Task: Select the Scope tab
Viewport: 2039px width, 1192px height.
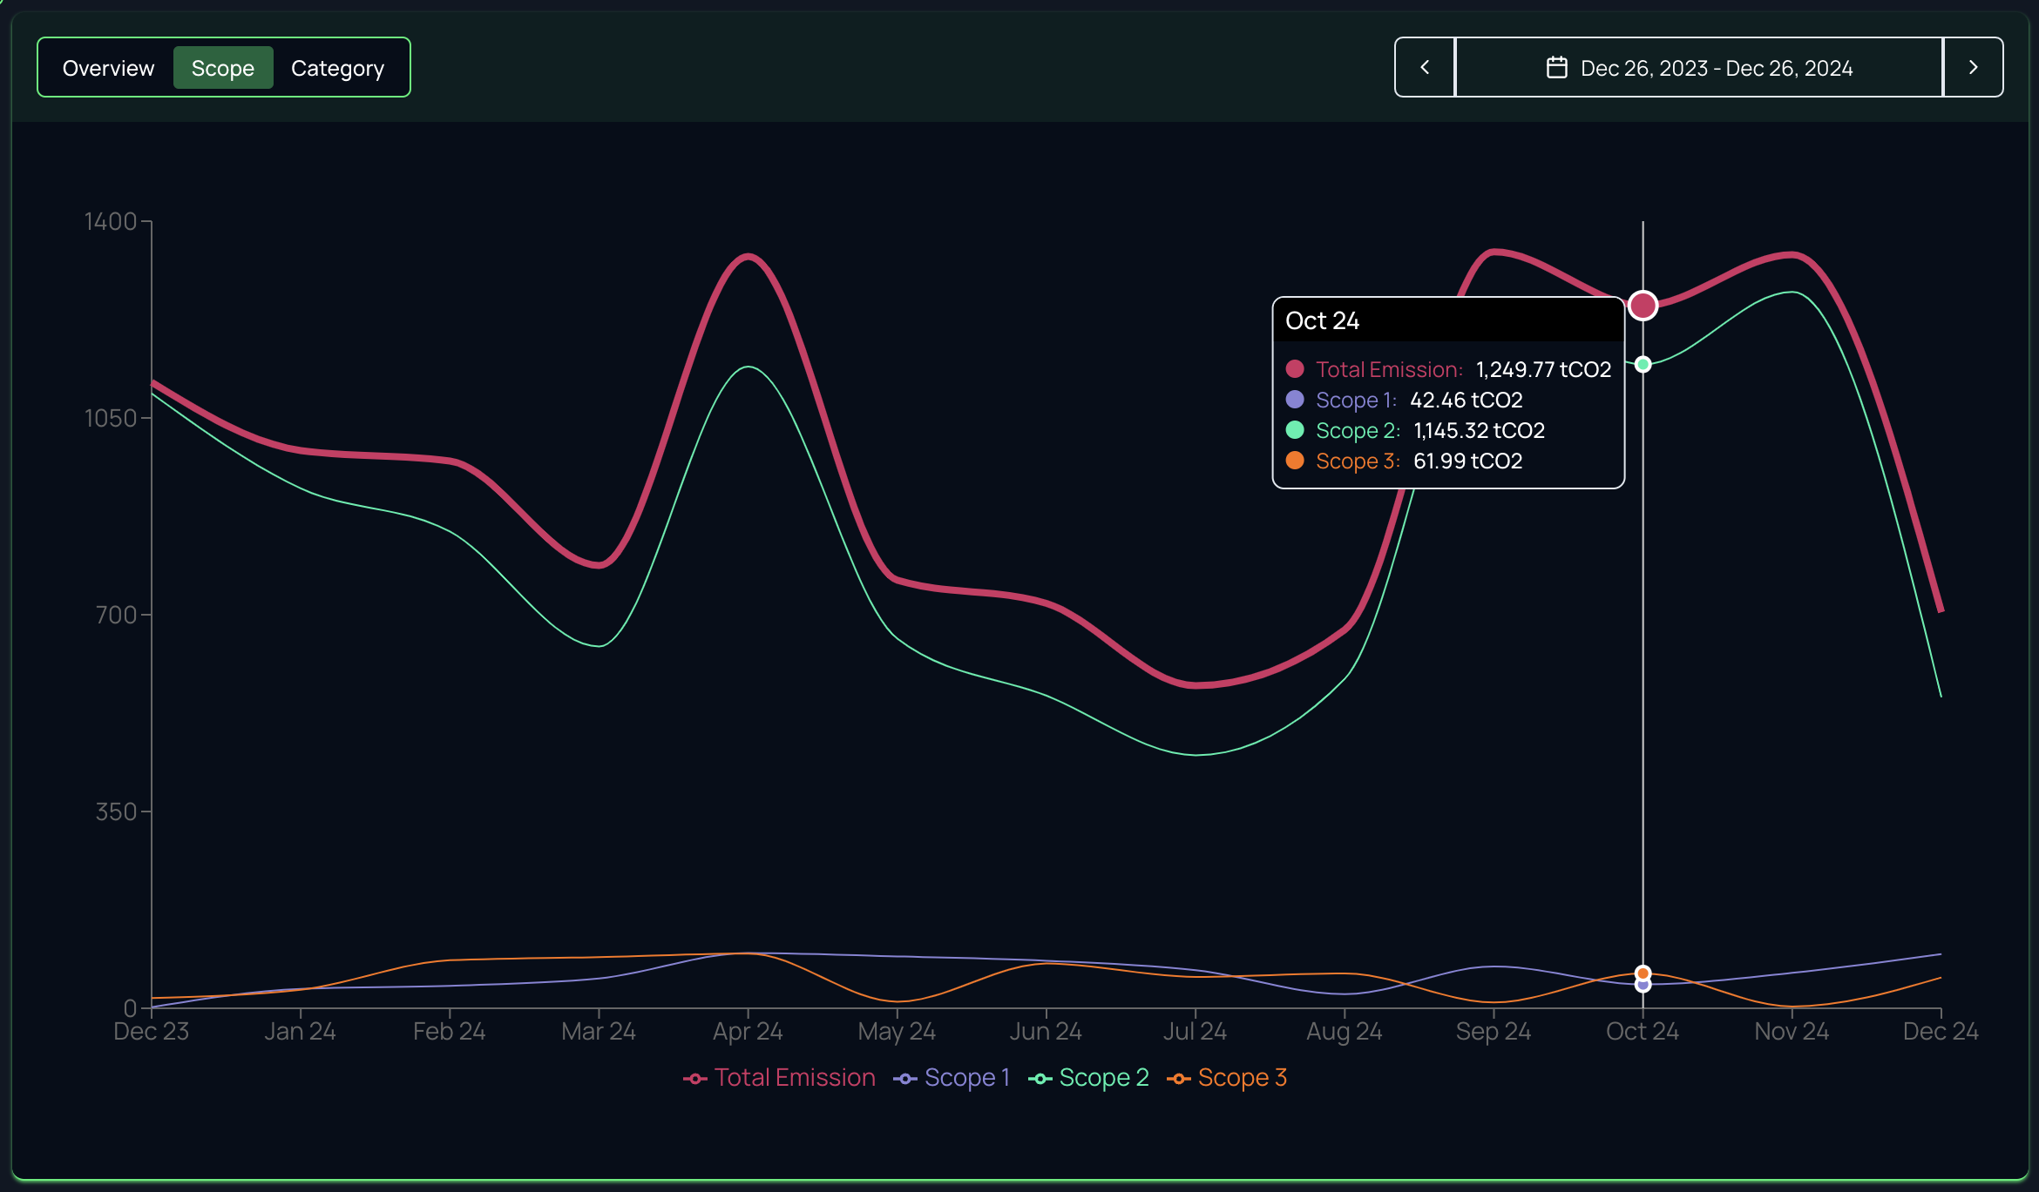Action: 223,68
